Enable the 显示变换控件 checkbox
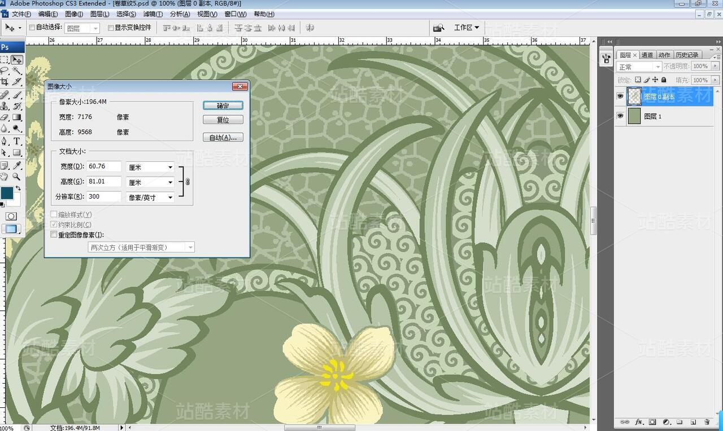This screenshot has width=723, height=431. pos(111,28)
